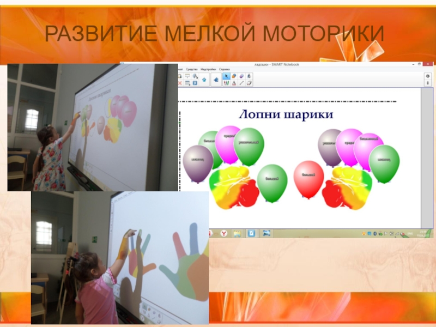Image resolution: width=436 pixels, height=327 pixels.
Task: Pop the red balloon
Action: point(308,178)
